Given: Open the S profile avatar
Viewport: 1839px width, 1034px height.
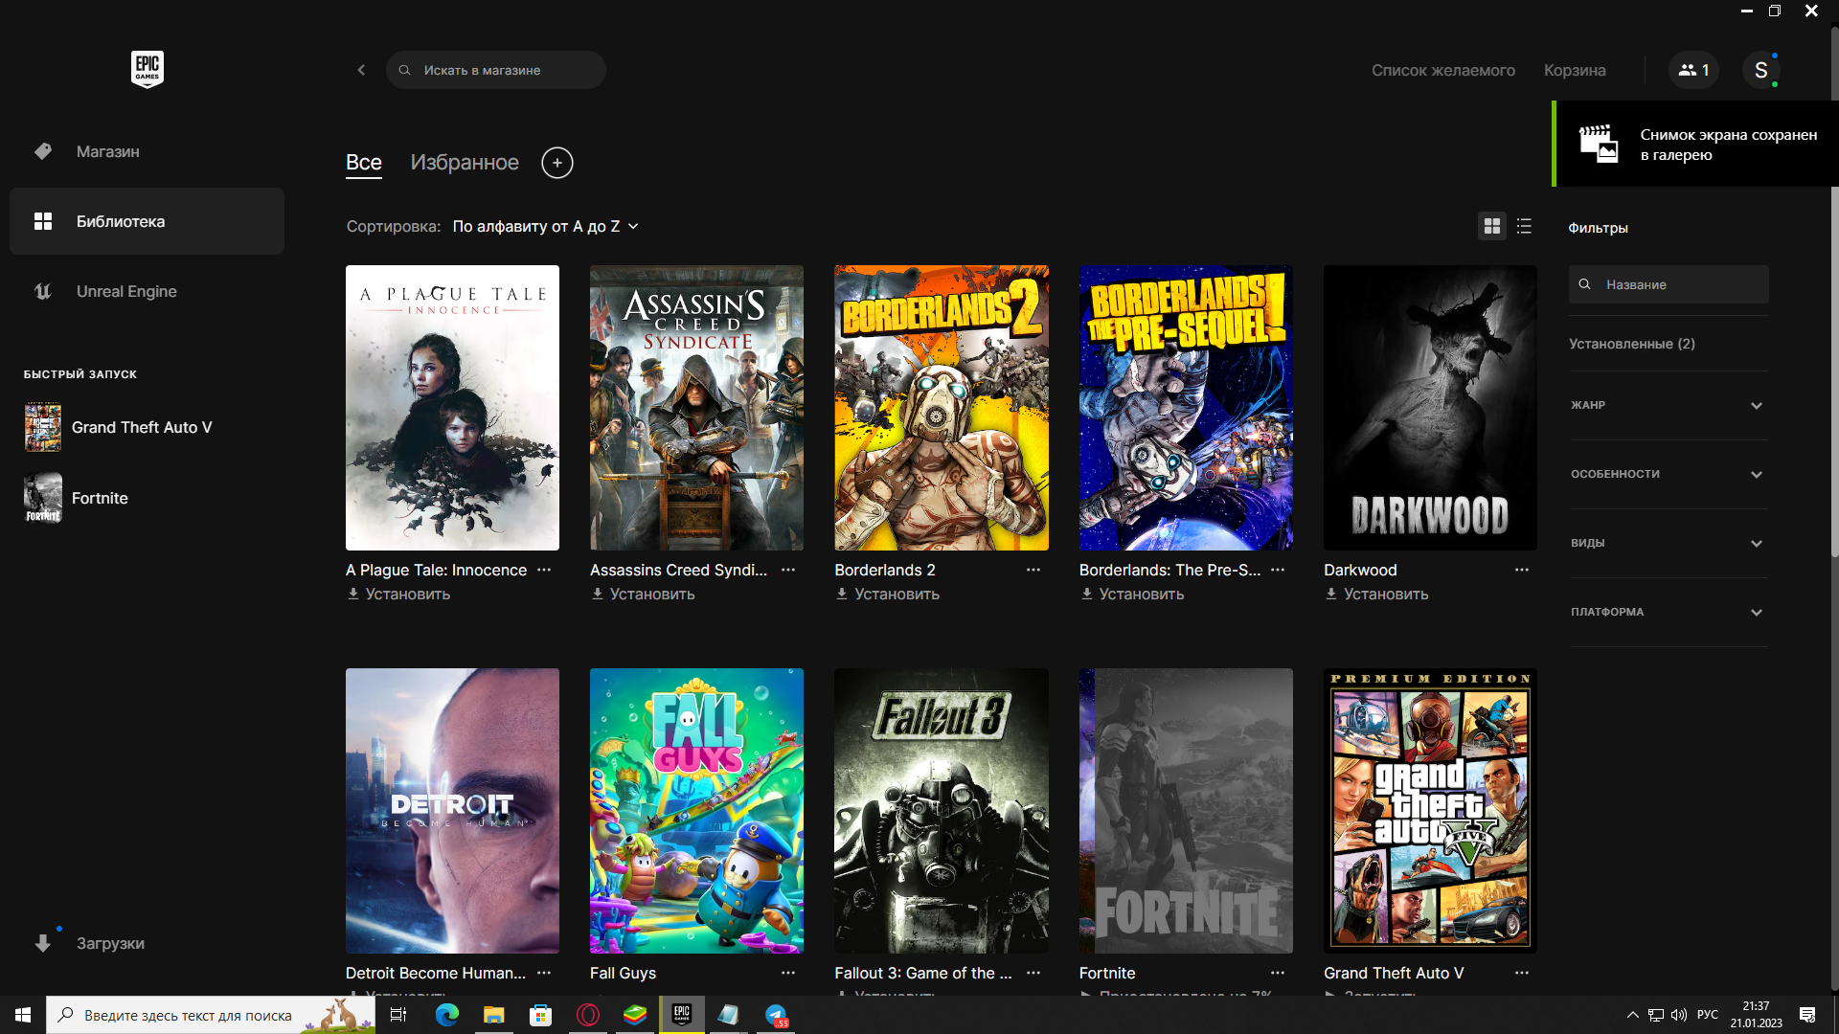Looking at the screenshot, I should pyautogui.click(x=1760, y=70).
